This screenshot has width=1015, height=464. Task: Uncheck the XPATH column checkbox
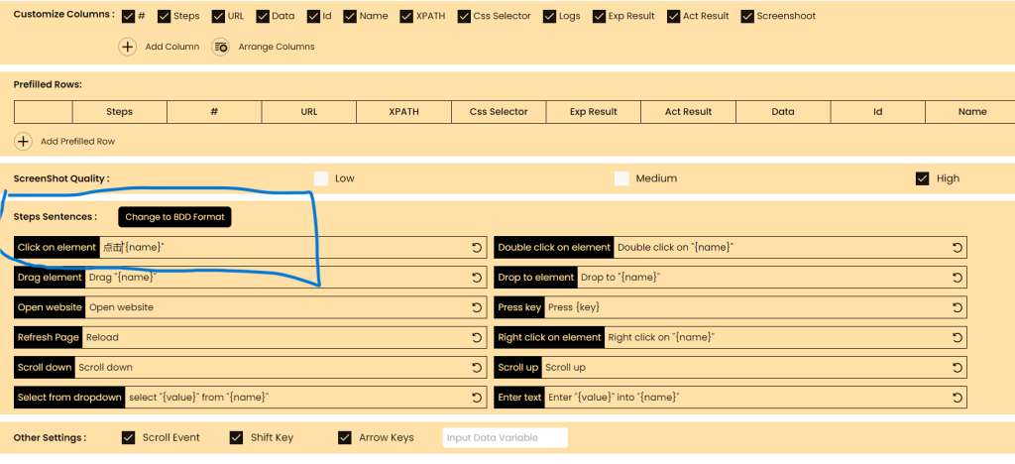tap(406, 16)
